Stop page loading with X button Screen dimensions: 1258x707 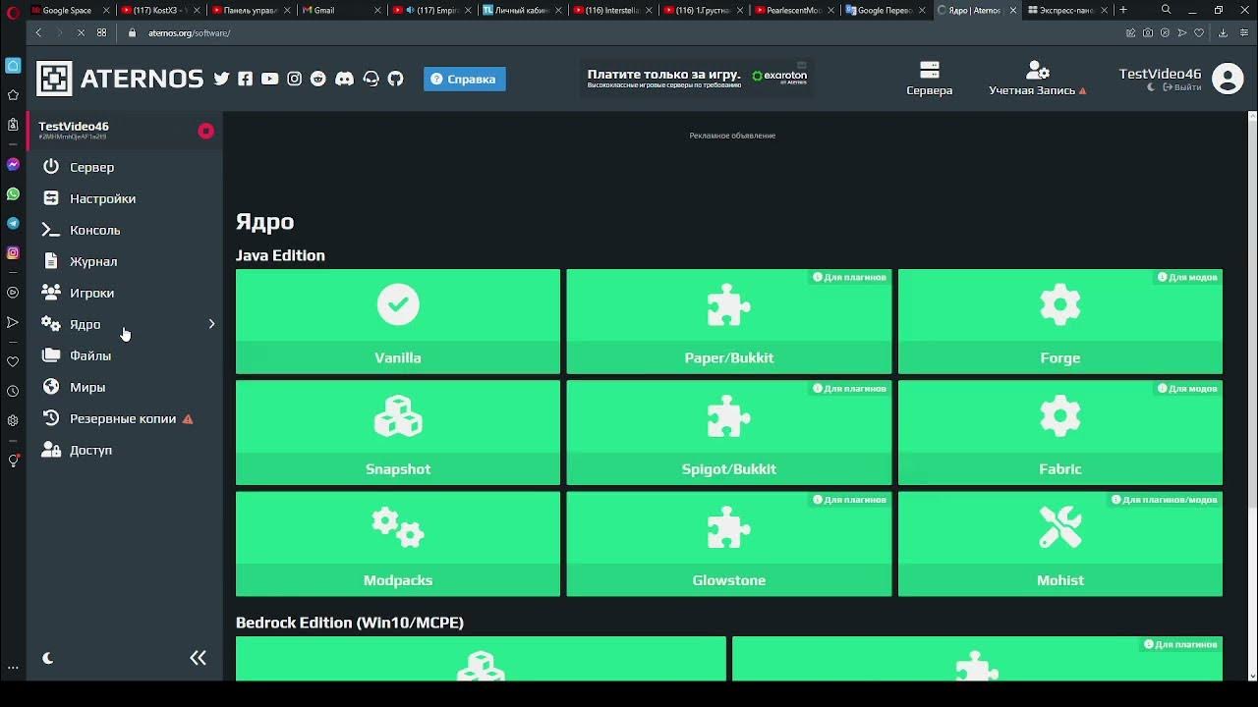[81, 32]
